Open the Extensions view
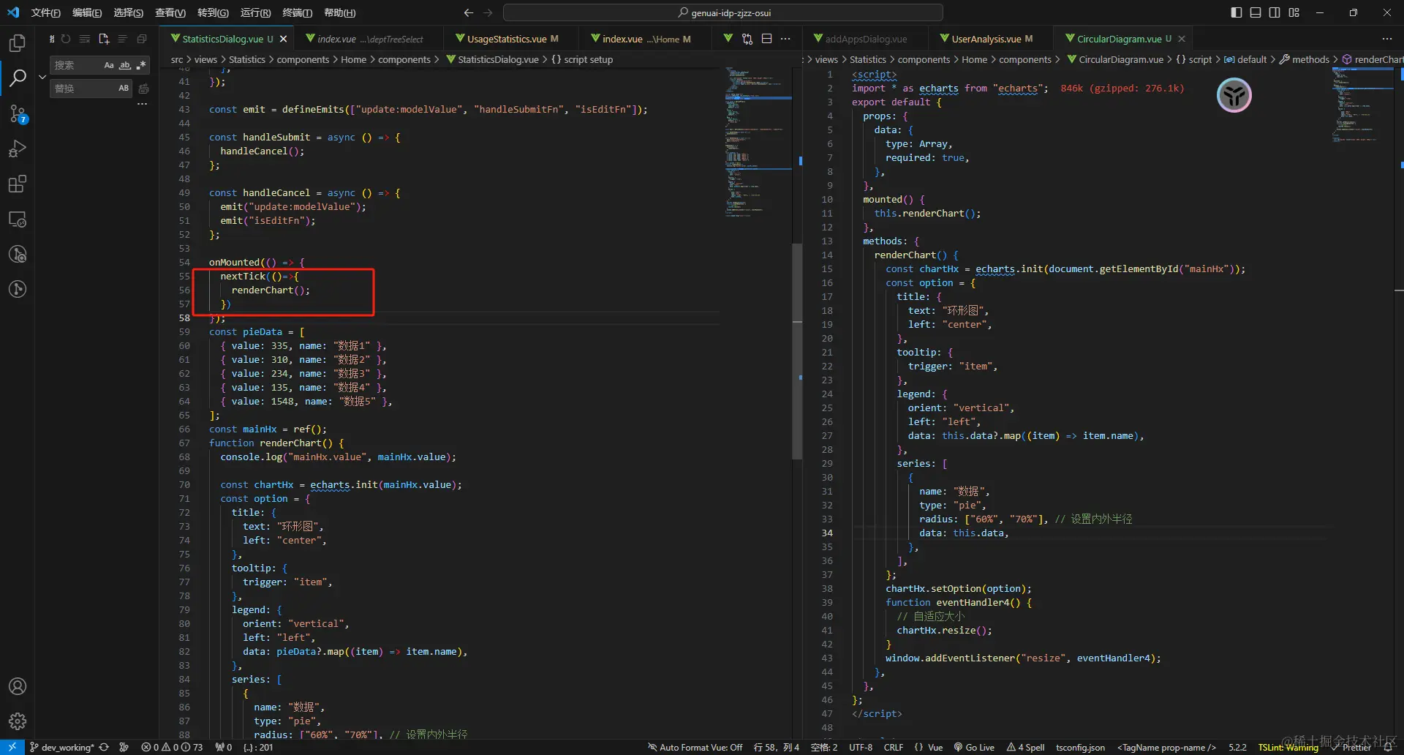Viewport: 1404px width, 755px height. [x=18, y=184]
